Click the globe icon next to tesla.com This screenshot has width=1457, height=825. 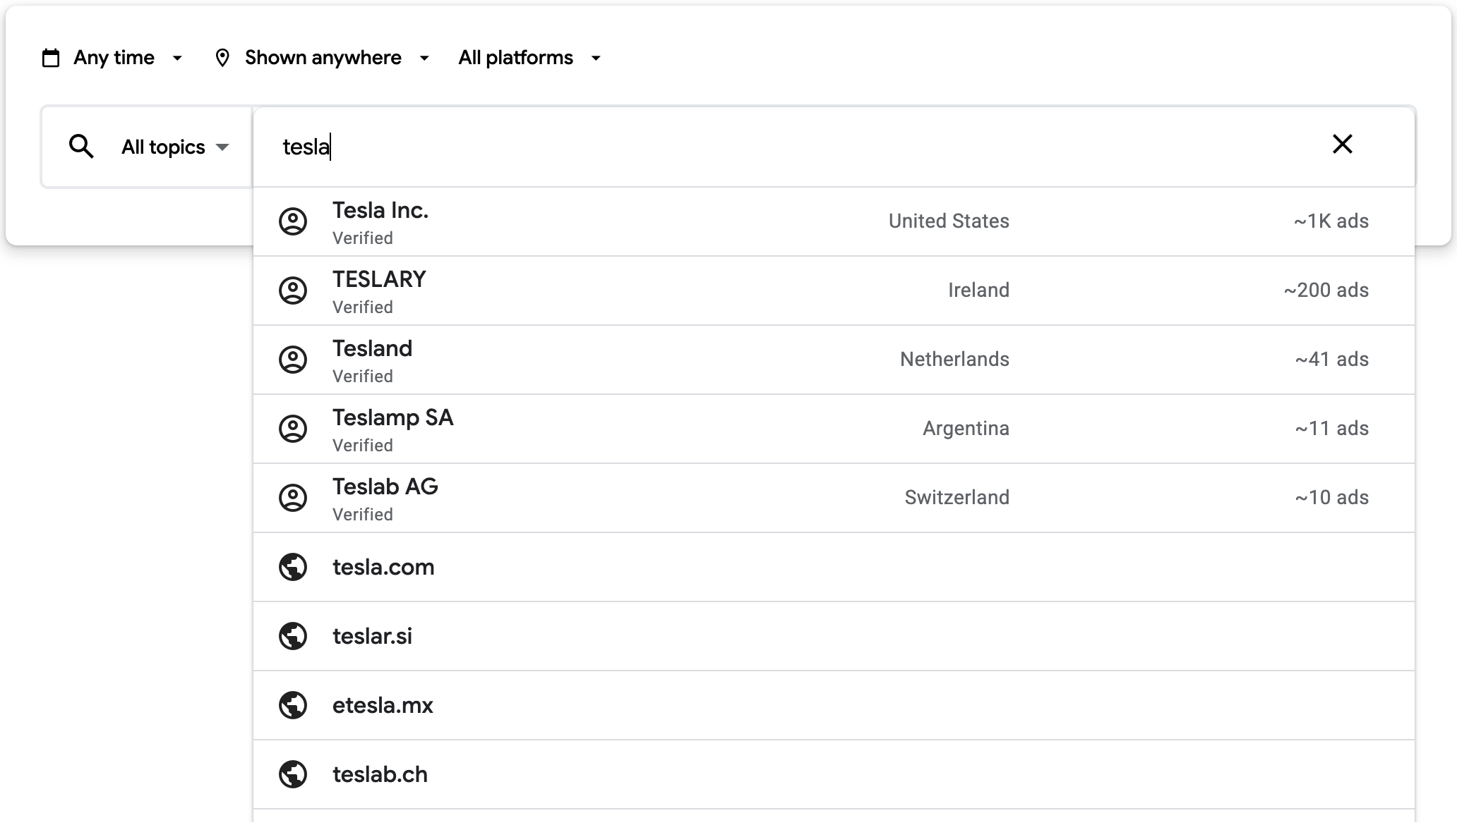[293, 567]
